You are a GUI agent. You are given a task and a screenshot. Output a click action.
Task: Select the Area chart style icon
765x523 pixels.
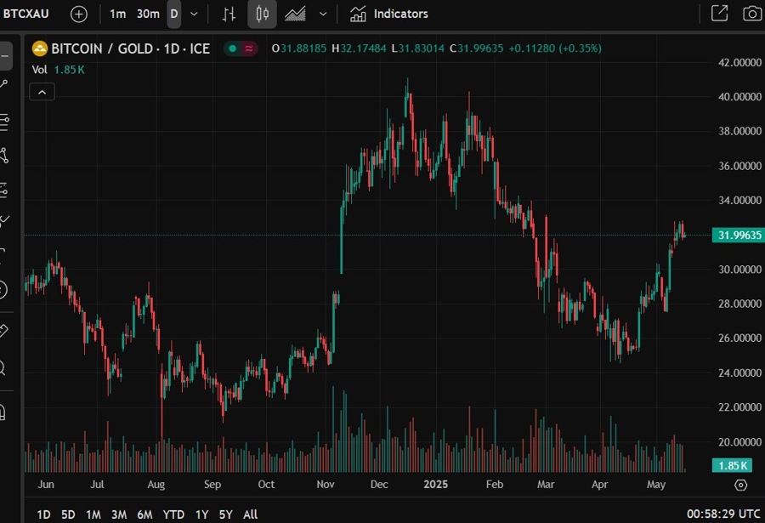pyautogui.click(x=295, y=14)
